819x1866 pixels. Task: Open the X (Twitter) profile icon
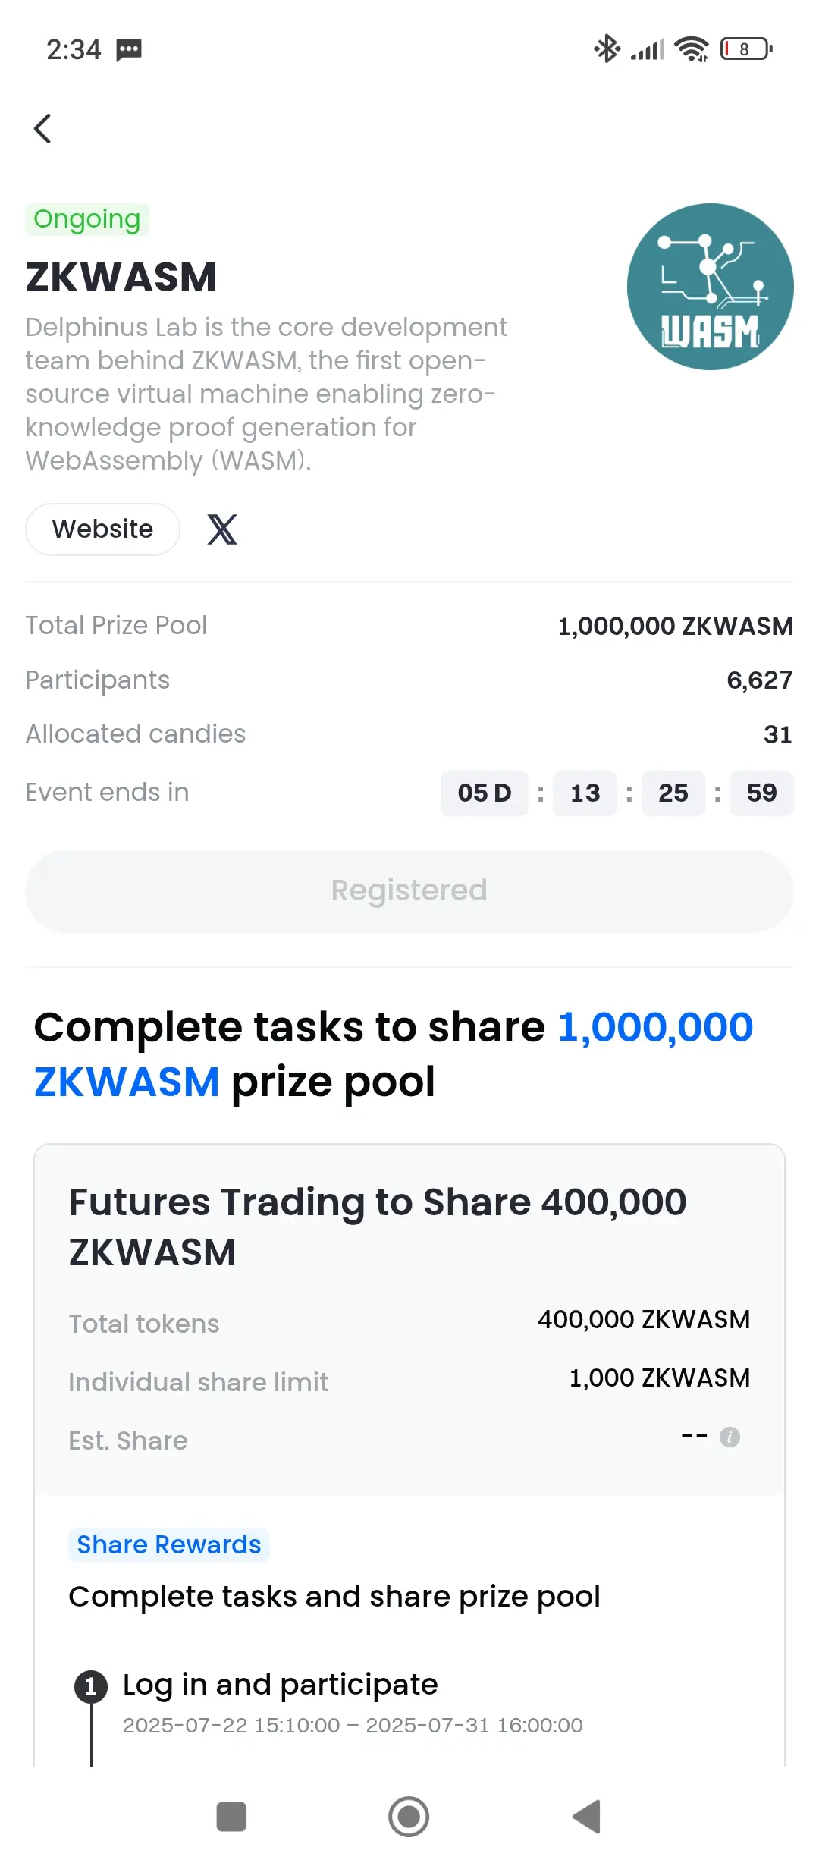click(222, 529)
